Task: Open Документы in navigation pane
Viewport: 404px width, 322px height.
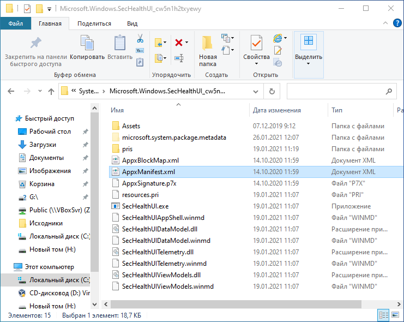Action: [46, 158]
